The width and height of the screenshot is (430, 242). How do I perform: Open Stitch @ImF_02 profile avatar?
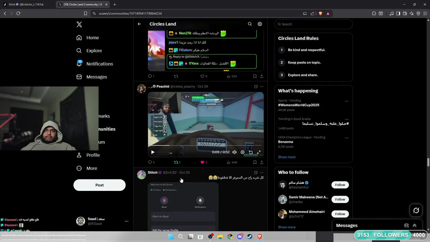pos(141,175)
